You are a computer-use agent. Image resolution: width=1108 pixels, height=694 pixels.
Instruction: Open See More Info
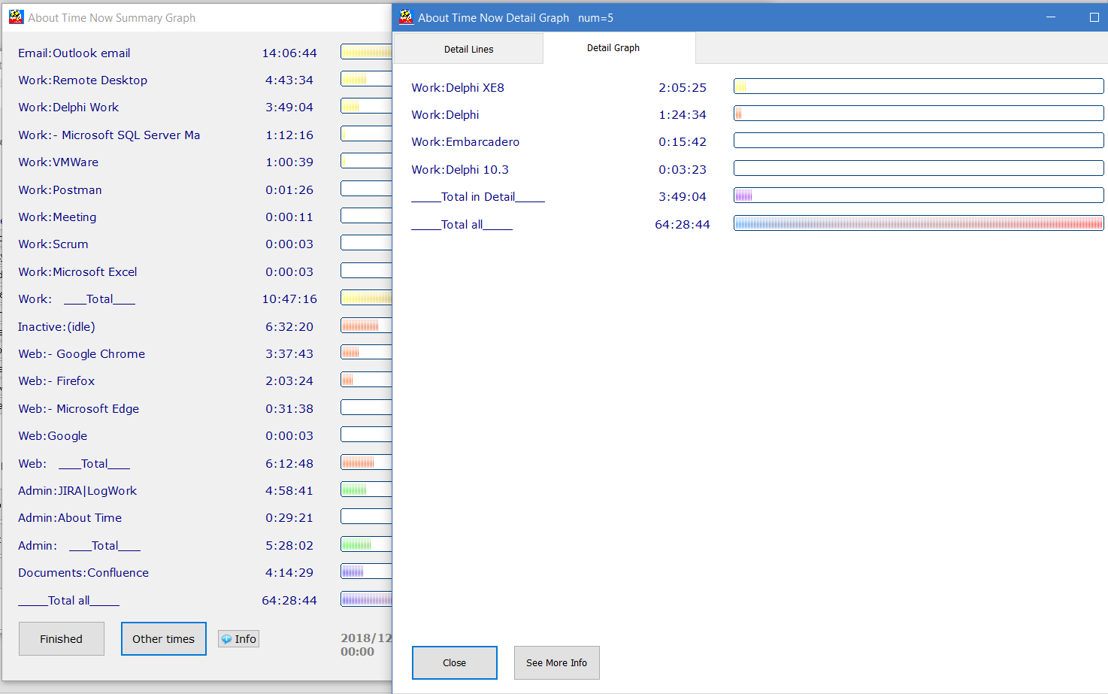[x=556, y=662]
